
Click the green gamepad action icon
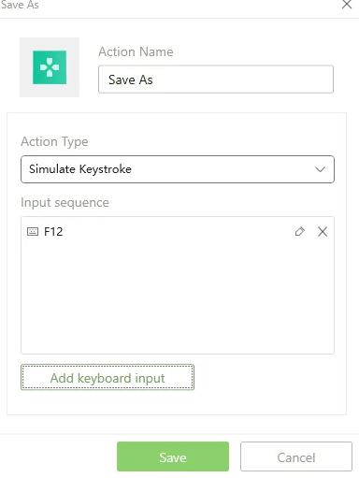(50, 67)
